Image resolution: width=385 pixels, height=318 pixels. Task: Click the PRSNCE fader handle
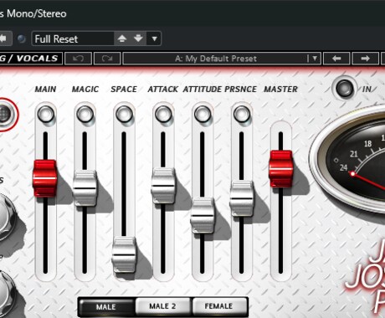(x=242, y=198)
